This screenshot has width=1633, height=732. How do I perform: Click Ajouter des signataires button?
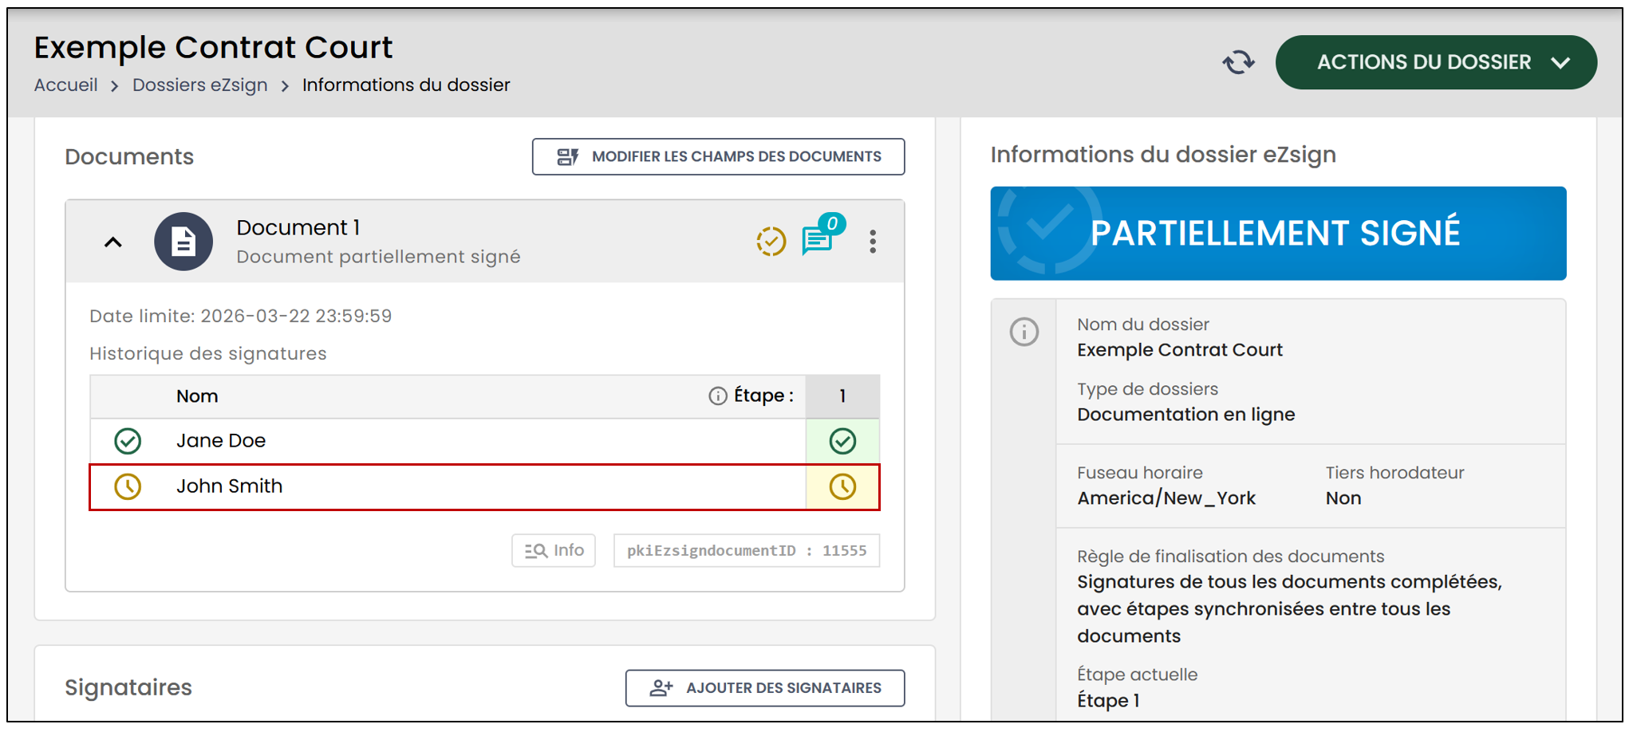click(765, 687)
